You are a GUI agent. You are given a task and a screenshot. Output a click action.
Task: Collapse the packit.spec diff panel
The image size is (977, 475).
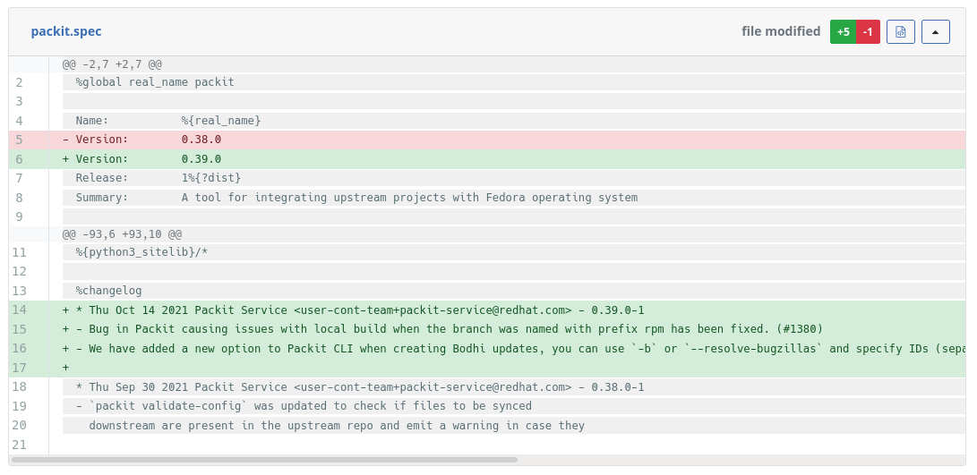pos(935,31)
